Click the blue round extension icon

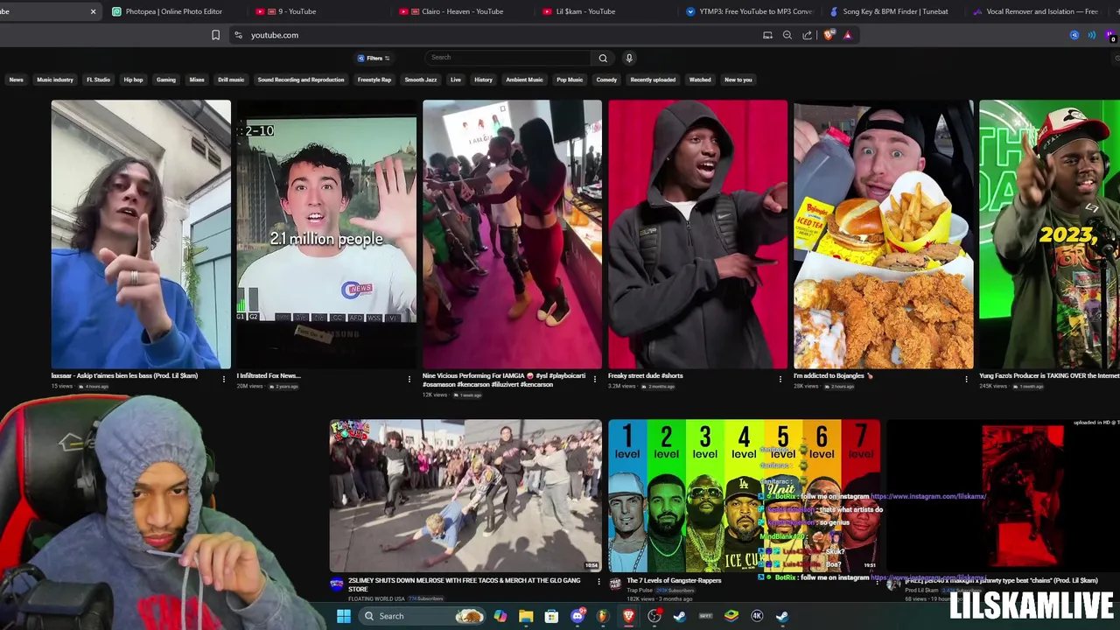1074,35
